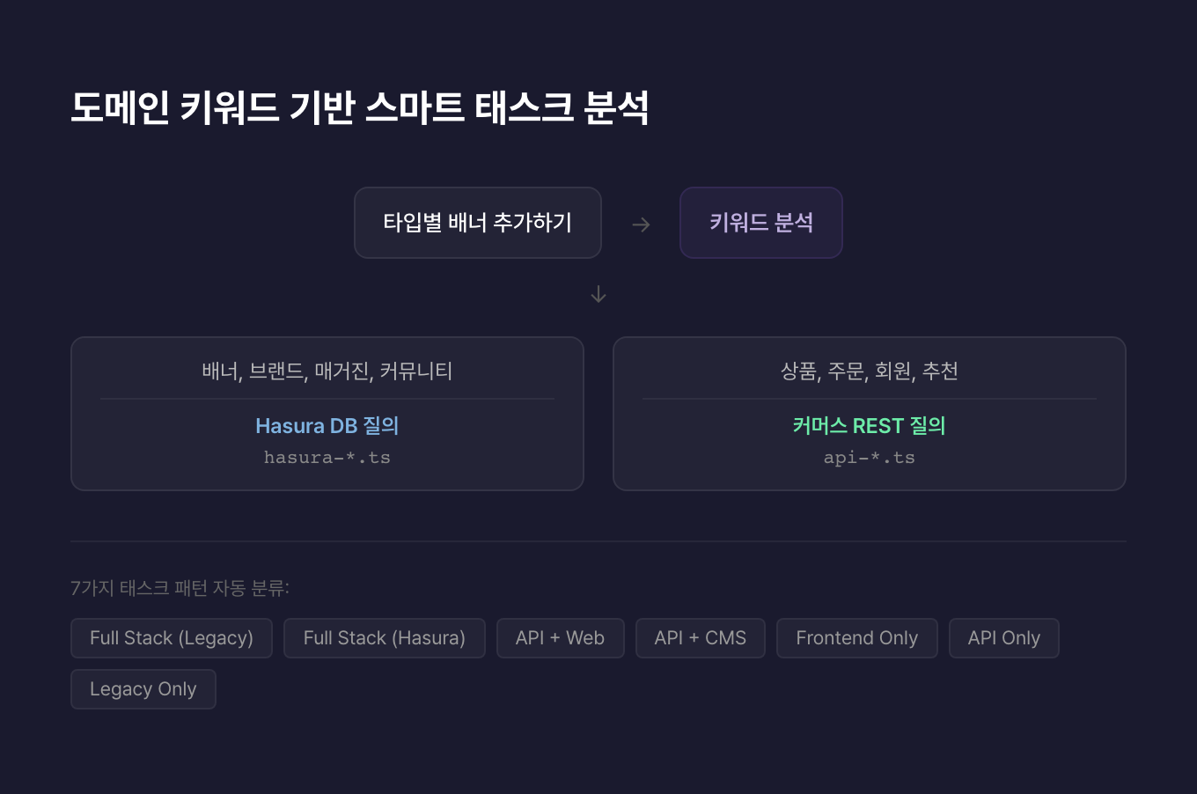Viewport: 1197px width, 794px height.
Task: Click the 'Hasura DB 질의' blue label
Action: (x=327, y=426)
